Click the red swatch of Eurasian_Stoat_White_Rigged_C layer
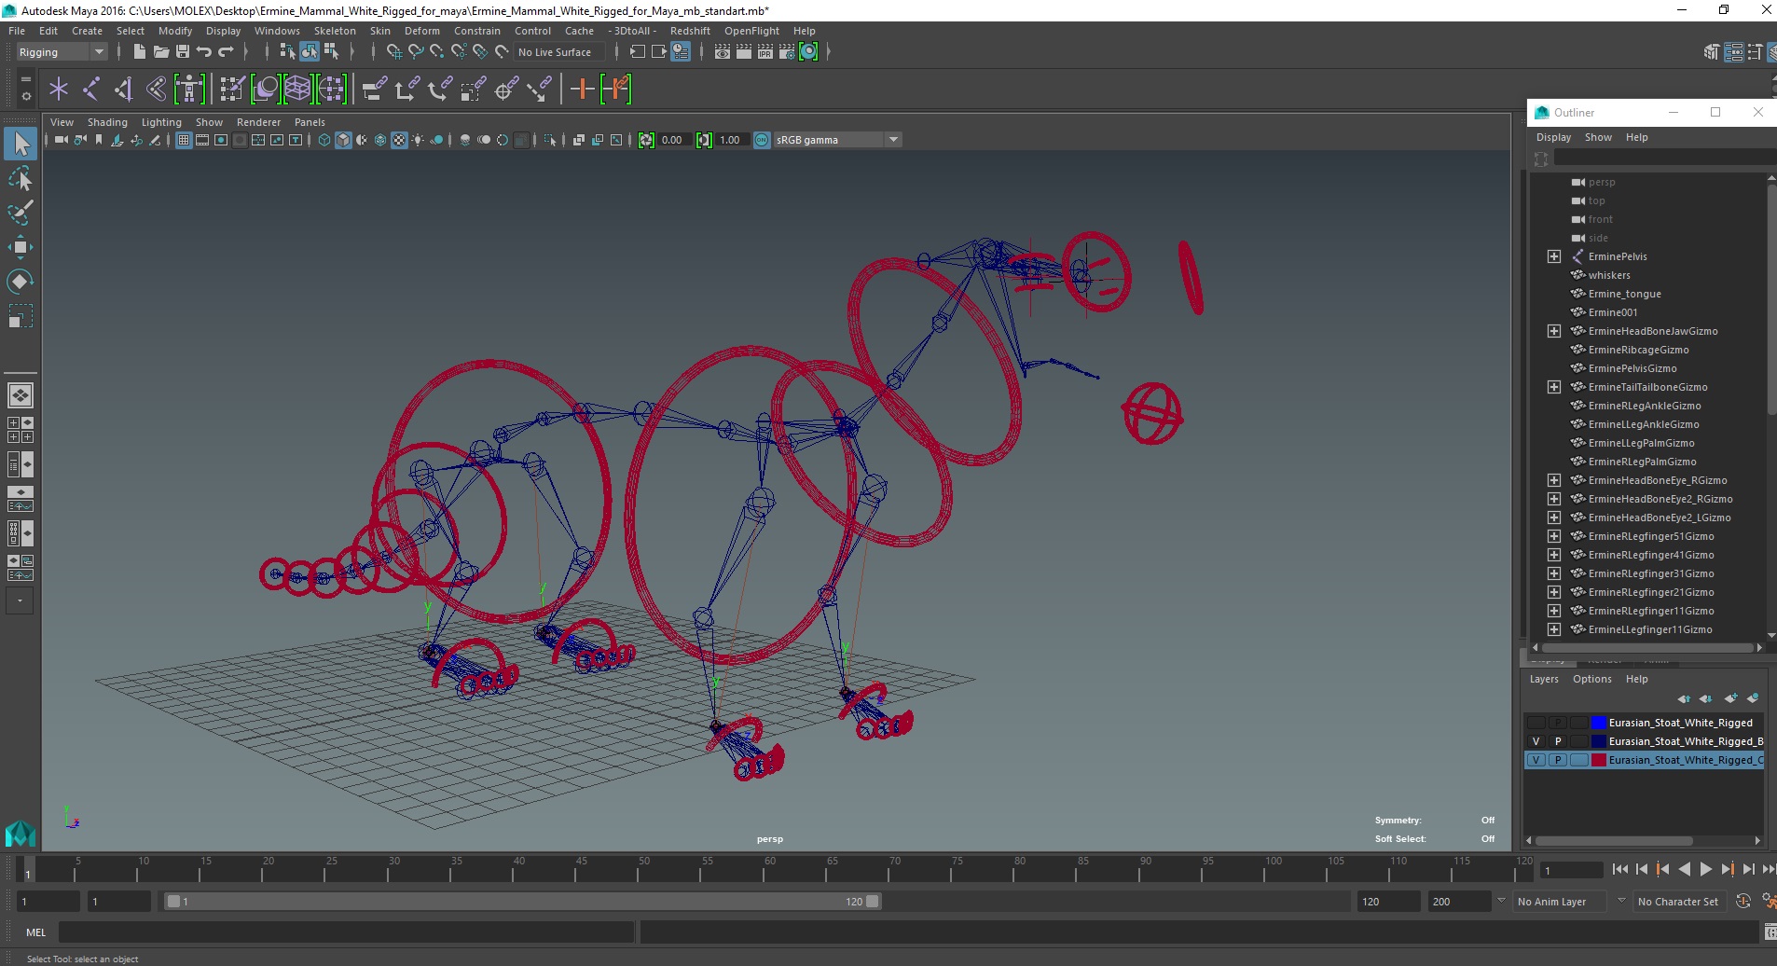1777x966 pixels. point(1598,760)
